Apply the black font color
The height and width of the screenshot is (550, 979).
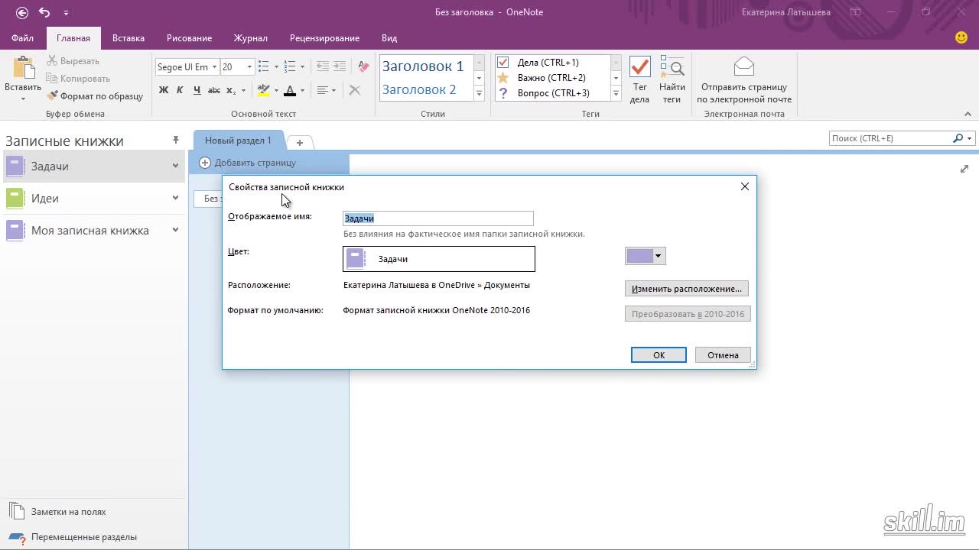point(290,90)
